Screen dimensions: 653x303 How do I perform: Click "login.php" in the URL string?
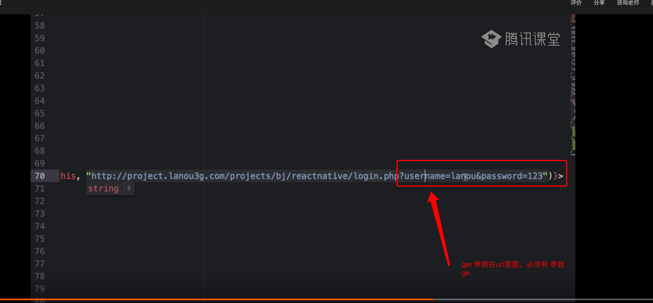(x=376, y=176)
